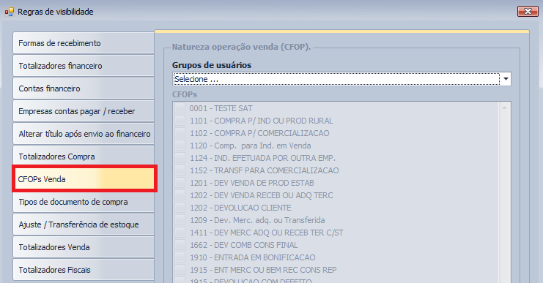Image resolution: width=543 pixels, height=283 pixels.
Task: Check 1201 - DEV VENDA DE PROD ESTAB box
Action: point(180,183)
